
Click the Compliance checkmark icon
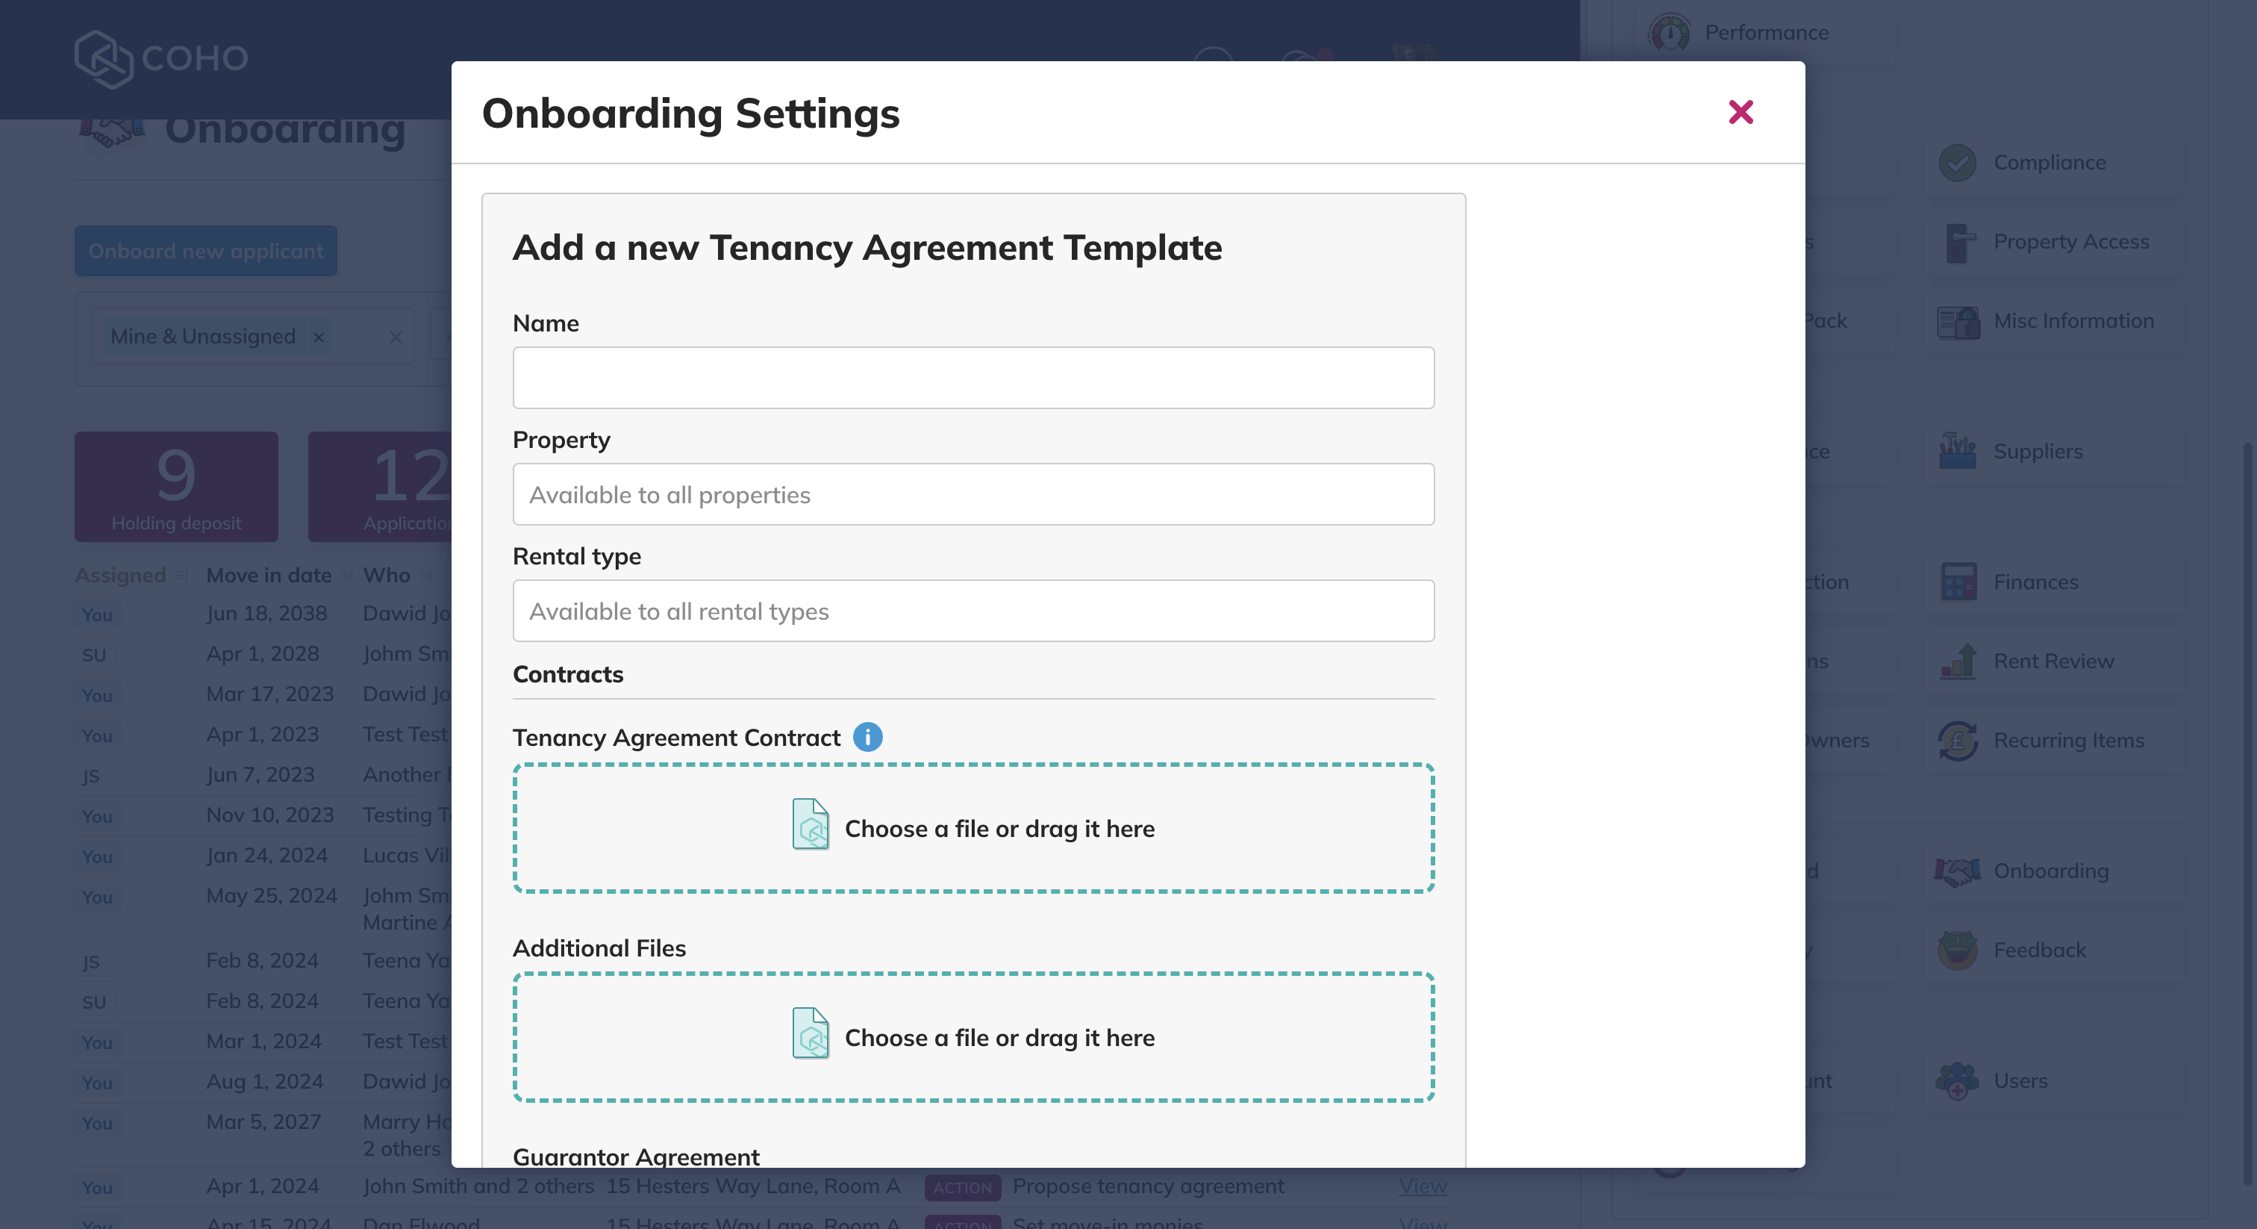coord(1958,163)
